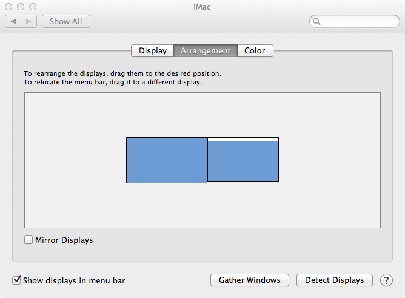The width and height of the screenshot is (405, 298).
Task: Enable the Mirror Displays checkbox
Action: 28,240
